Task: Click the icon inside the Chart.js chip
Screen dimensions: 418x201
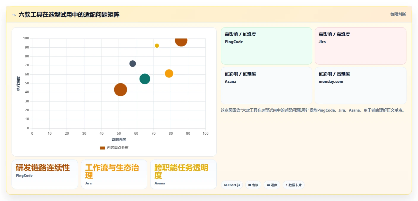Action: point(225,185)
